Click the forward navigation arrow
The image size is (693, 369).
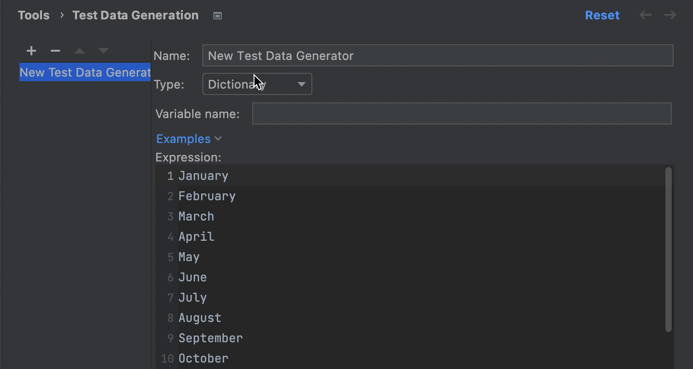[670, 15]
